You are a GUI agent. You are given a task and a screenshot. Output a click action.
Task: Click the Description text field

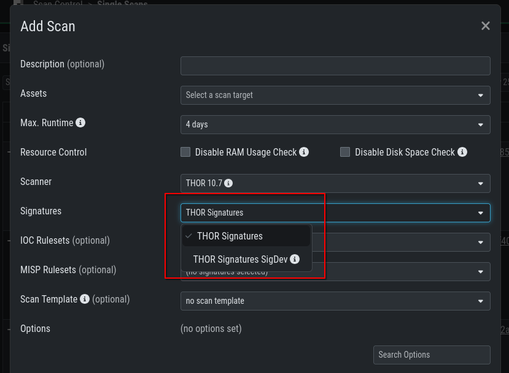click(335, 66)
